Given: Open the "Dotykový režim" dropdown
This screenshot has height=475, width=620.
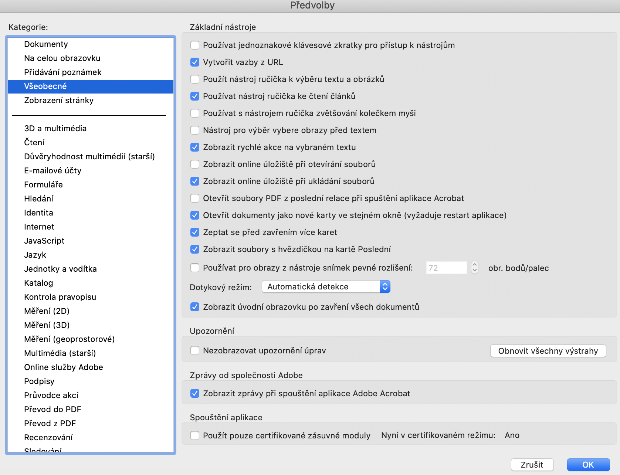Looking at the screenshot, I should click(x=326, y=286).
